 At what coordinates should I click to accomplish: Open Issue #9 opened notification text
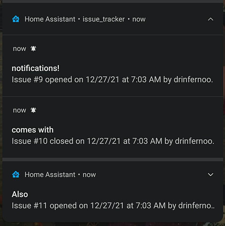point(112,80)
